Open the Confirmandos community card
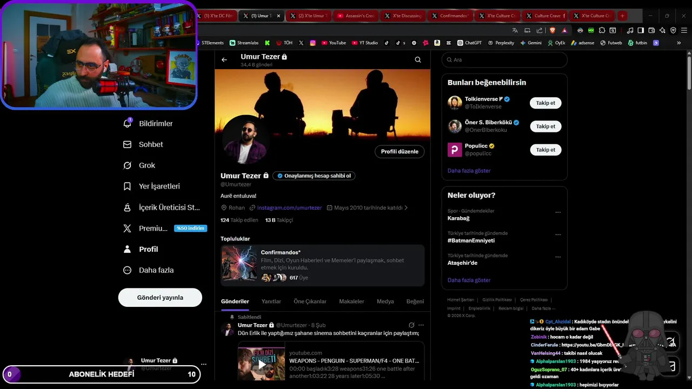Image resolution: width=692 pixels, height=389 pixels. click(323, 265)
